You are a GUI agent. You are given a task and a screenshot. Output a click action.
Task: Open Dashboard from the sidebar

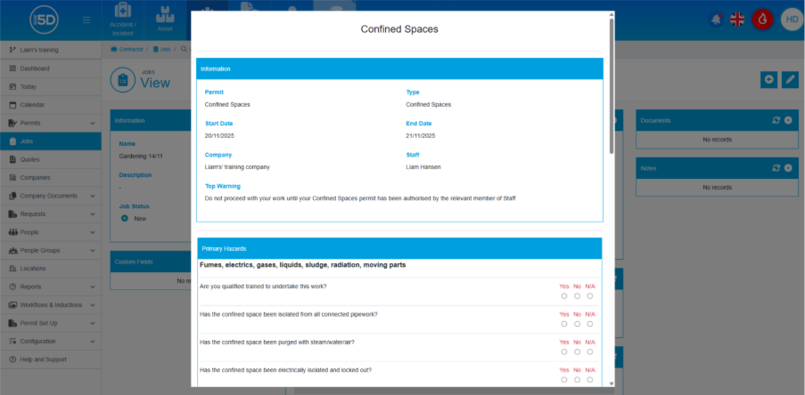50,69
